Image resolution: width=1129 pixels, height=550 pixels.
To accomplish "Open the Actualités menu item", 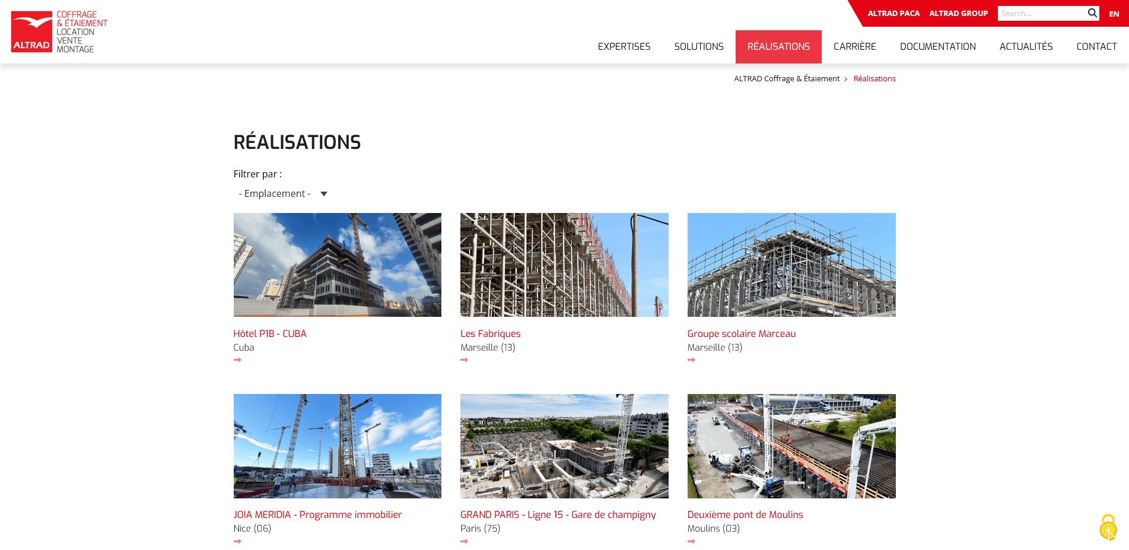I will coord(1026,46).
